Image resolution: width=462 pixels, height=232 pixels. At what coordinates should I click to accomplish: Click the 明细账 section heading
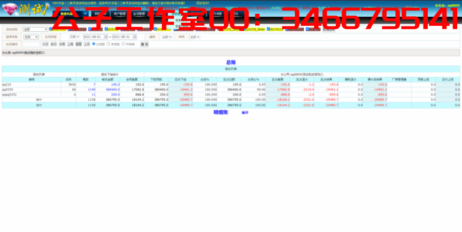click(x=221, y=113)
